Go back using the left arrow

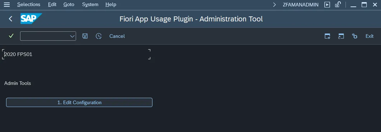pyautogui.click(x=10, y=19)
